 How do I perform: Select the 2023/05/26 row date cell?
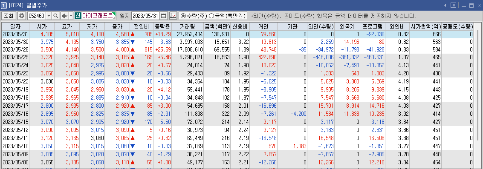pos(15,49)
